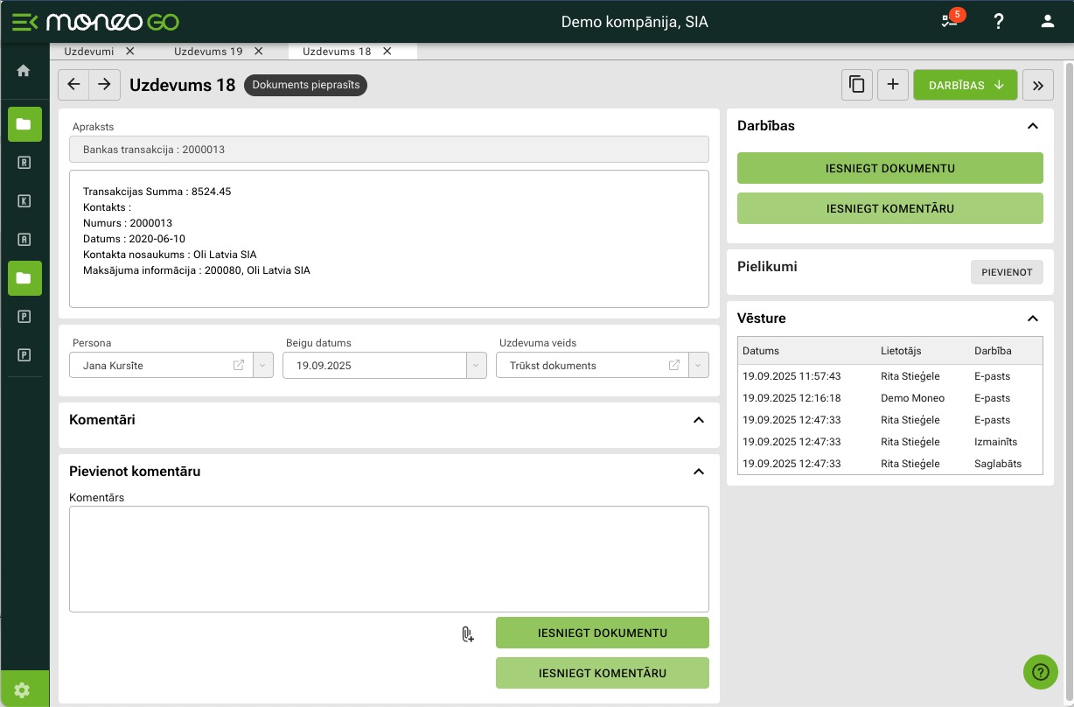
Task: Open the notifications task list icon
Action: [949, 22]
